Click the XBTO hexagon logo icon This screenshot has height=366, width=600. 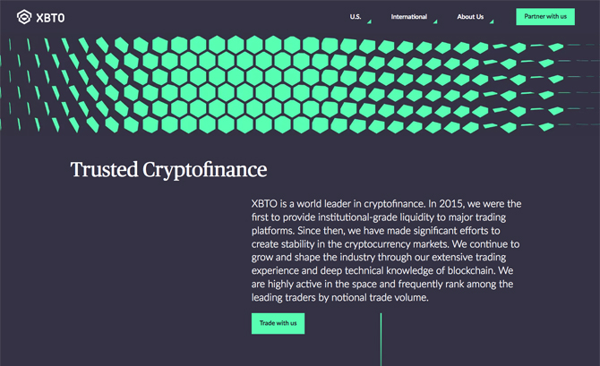click(23, 17)
